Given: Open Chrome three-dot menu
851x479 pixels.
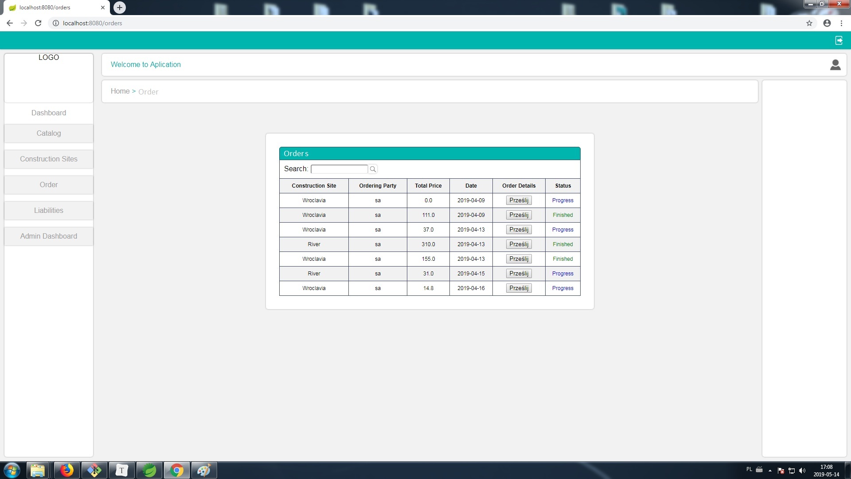Looking at the screenshot, I should [841, 23].
